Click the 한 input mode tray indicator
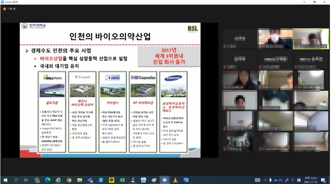 click(299, 180)
